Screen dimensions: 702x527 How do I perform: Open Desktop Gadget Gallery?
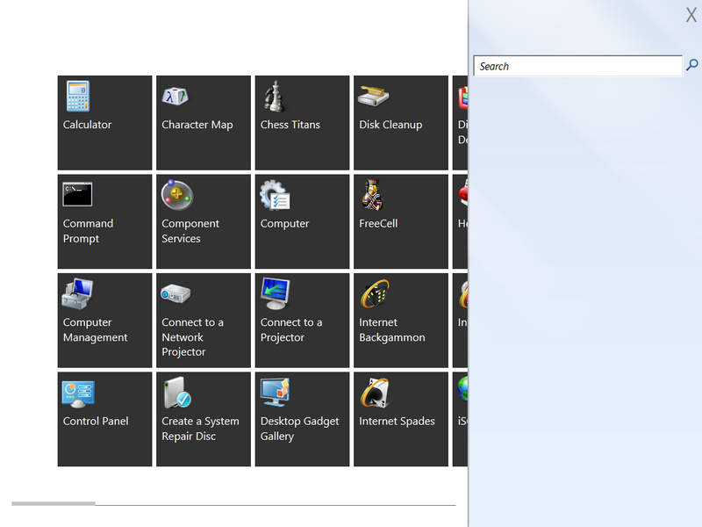(x=302, y=419)
